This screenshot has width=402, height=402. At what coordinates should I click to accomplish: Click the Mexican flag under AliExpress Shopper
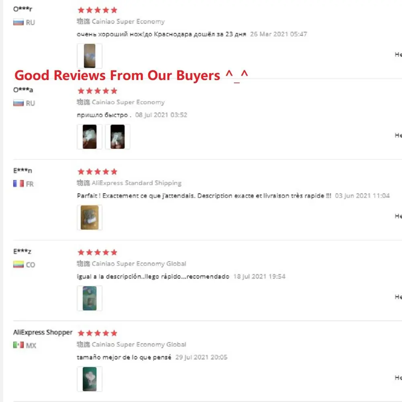click(18, 345)
